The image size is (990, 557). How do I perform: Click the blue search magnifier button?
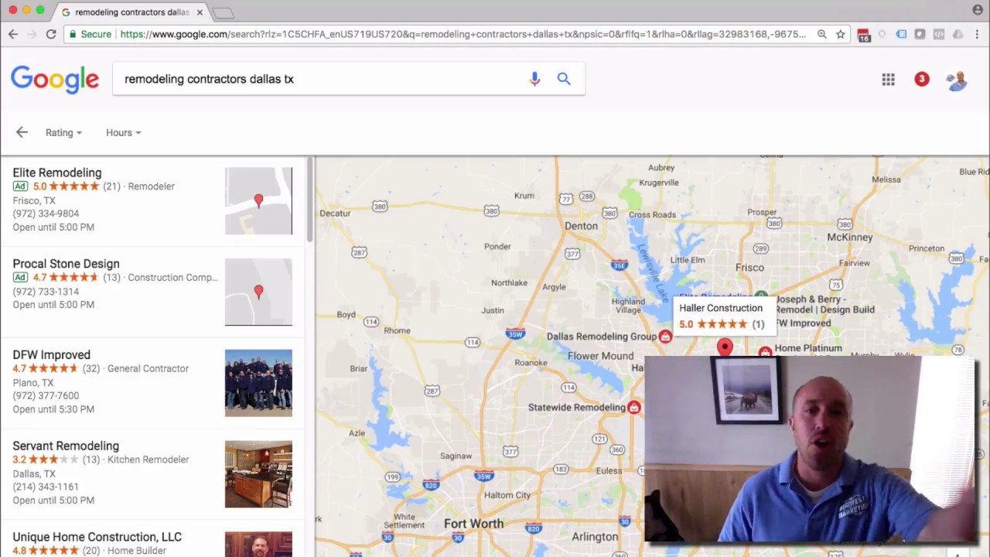564,79
